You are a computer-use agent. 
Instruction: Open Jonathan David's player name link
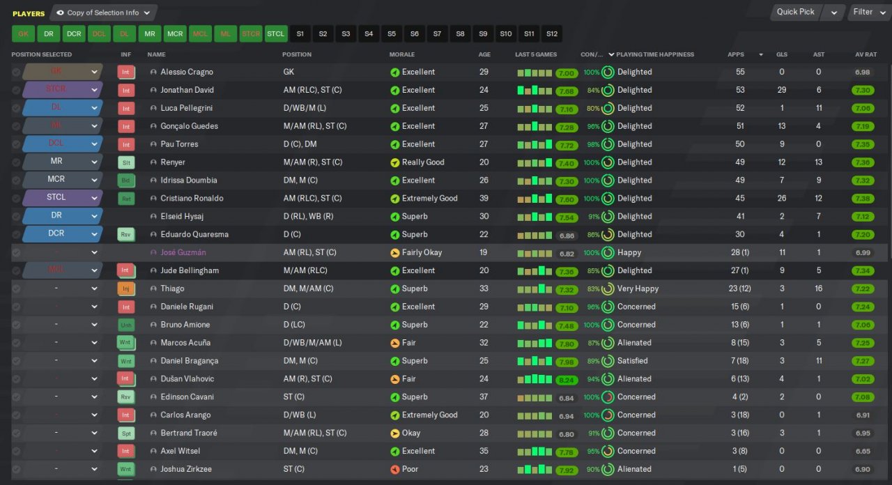coord(187,90)
